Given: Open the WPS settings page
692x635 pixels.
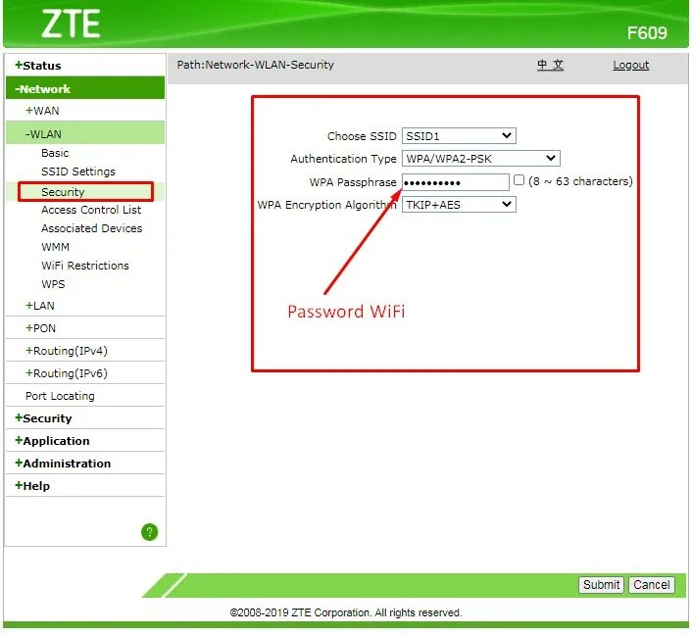Looking at the screenshot, I should point(53,284).
